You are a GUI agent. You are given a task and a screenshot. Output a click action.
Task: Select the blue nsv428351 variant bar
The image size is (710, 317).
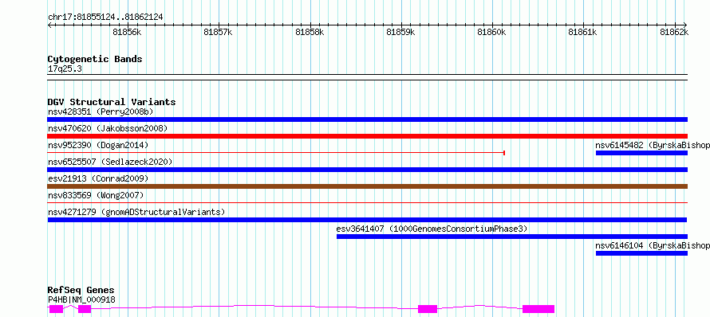(x=367, y=119)
